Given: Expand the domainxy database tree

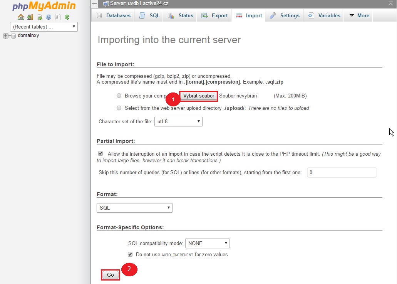Looking at the screenshot, I should (x=6, y=36).
